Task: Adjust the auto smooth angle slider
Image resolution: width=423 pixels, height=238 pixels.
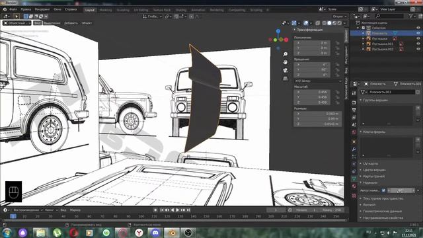Action: point(401,190)
